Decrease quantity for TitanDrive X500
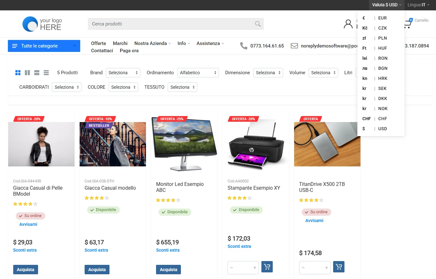The height and width of the screenshot is (279, 436). coord(303,268)
